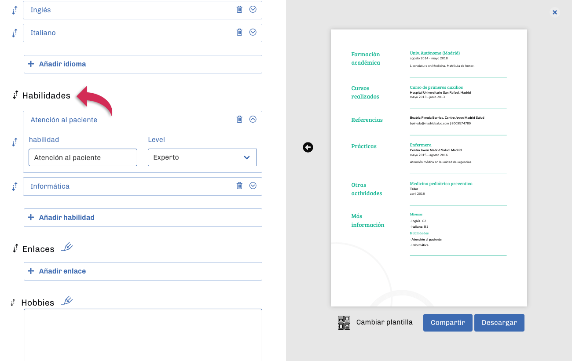Click Añadir enlace button
Image resolution: width=572 pixels, height=361 pixels.
pos(143,271)
